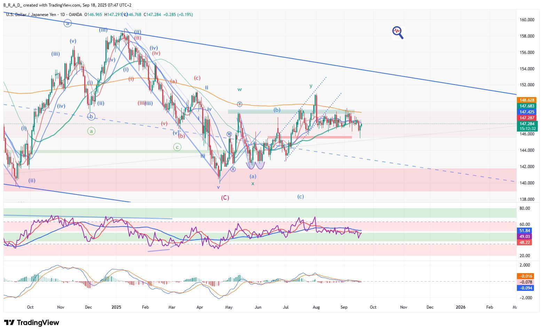This screenshot has width=543, height=333.
Task: Select the blue 147.425 price label
Action: 527,112
